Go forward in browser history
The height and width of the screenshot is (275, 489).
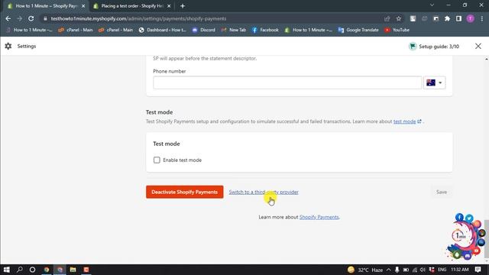pyautogui.click(x=19, y=18)
